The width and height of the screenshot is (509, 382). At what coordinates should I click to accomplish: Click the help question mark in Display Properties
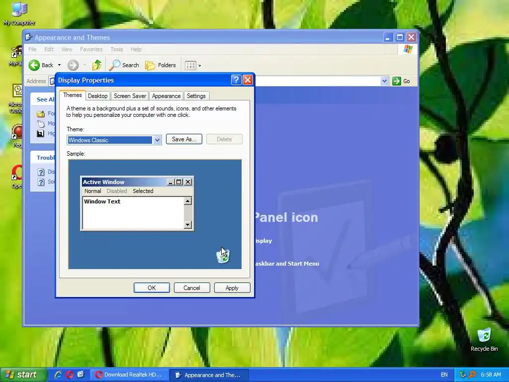[x=236, y=80]
